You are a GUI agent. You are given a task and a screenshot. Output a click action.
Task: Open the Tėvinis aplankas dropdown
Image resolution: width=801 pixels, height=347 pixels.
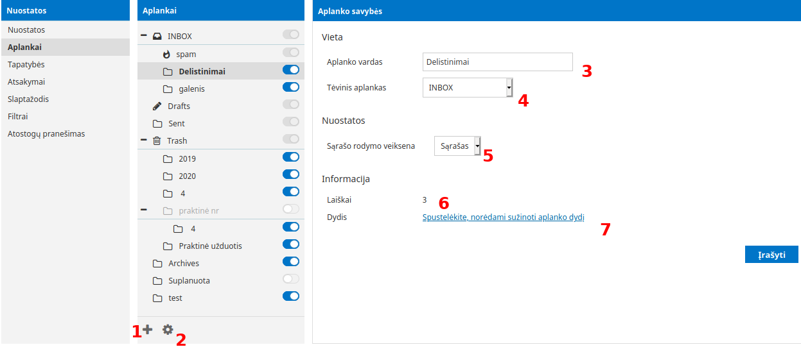467,88
